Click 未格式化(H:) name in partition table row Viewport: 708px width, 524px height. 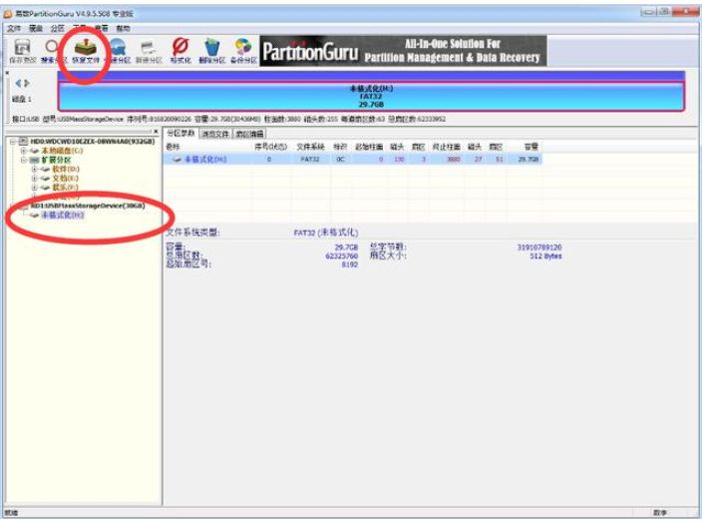coord(205,159)
